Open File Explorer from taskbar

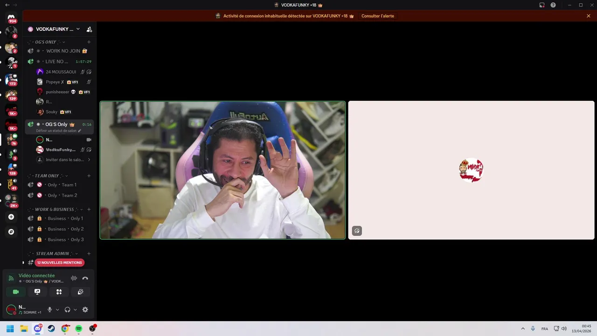click(x=24, y=329)
